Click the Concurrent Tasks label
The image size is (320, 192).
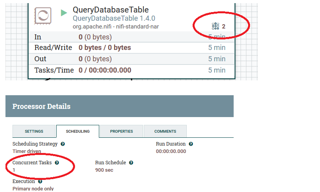(32, 163)
